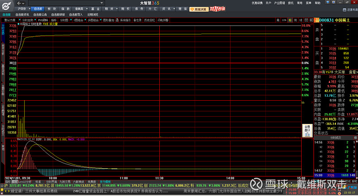
Task: Click the 双11秒杀 promotion banner
Action: (217, 9)
